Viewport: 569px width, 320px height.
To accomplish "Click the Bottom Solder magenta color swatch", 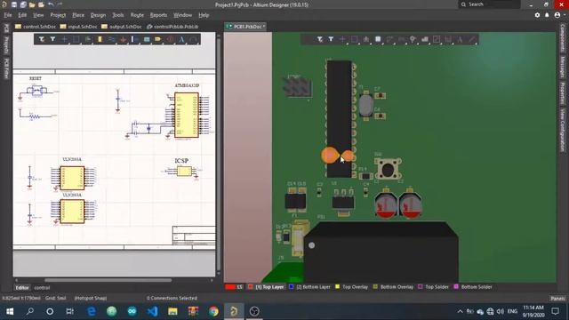I will click(x=456, y=287).
